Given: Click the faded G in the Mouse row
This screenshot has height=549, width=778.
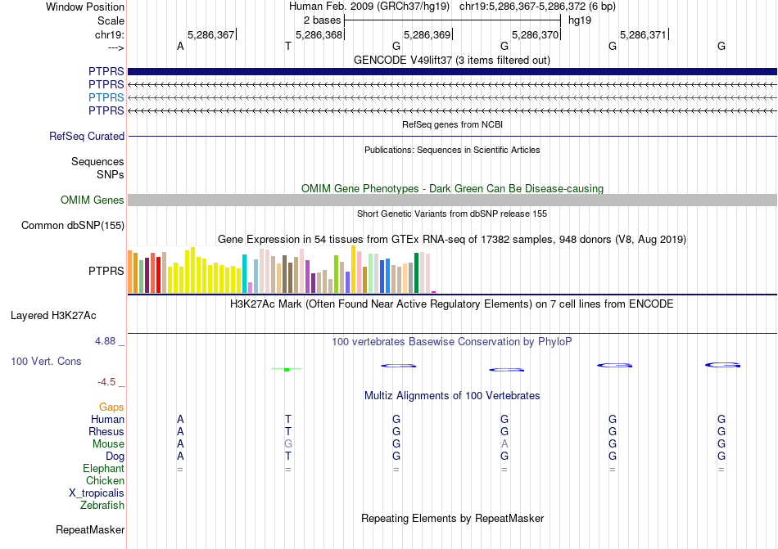Looking at the screenshot, I should click(287, 444).
